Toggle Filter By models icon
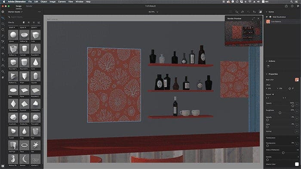The height and width of the screenshot is (169, 301). 24,22
